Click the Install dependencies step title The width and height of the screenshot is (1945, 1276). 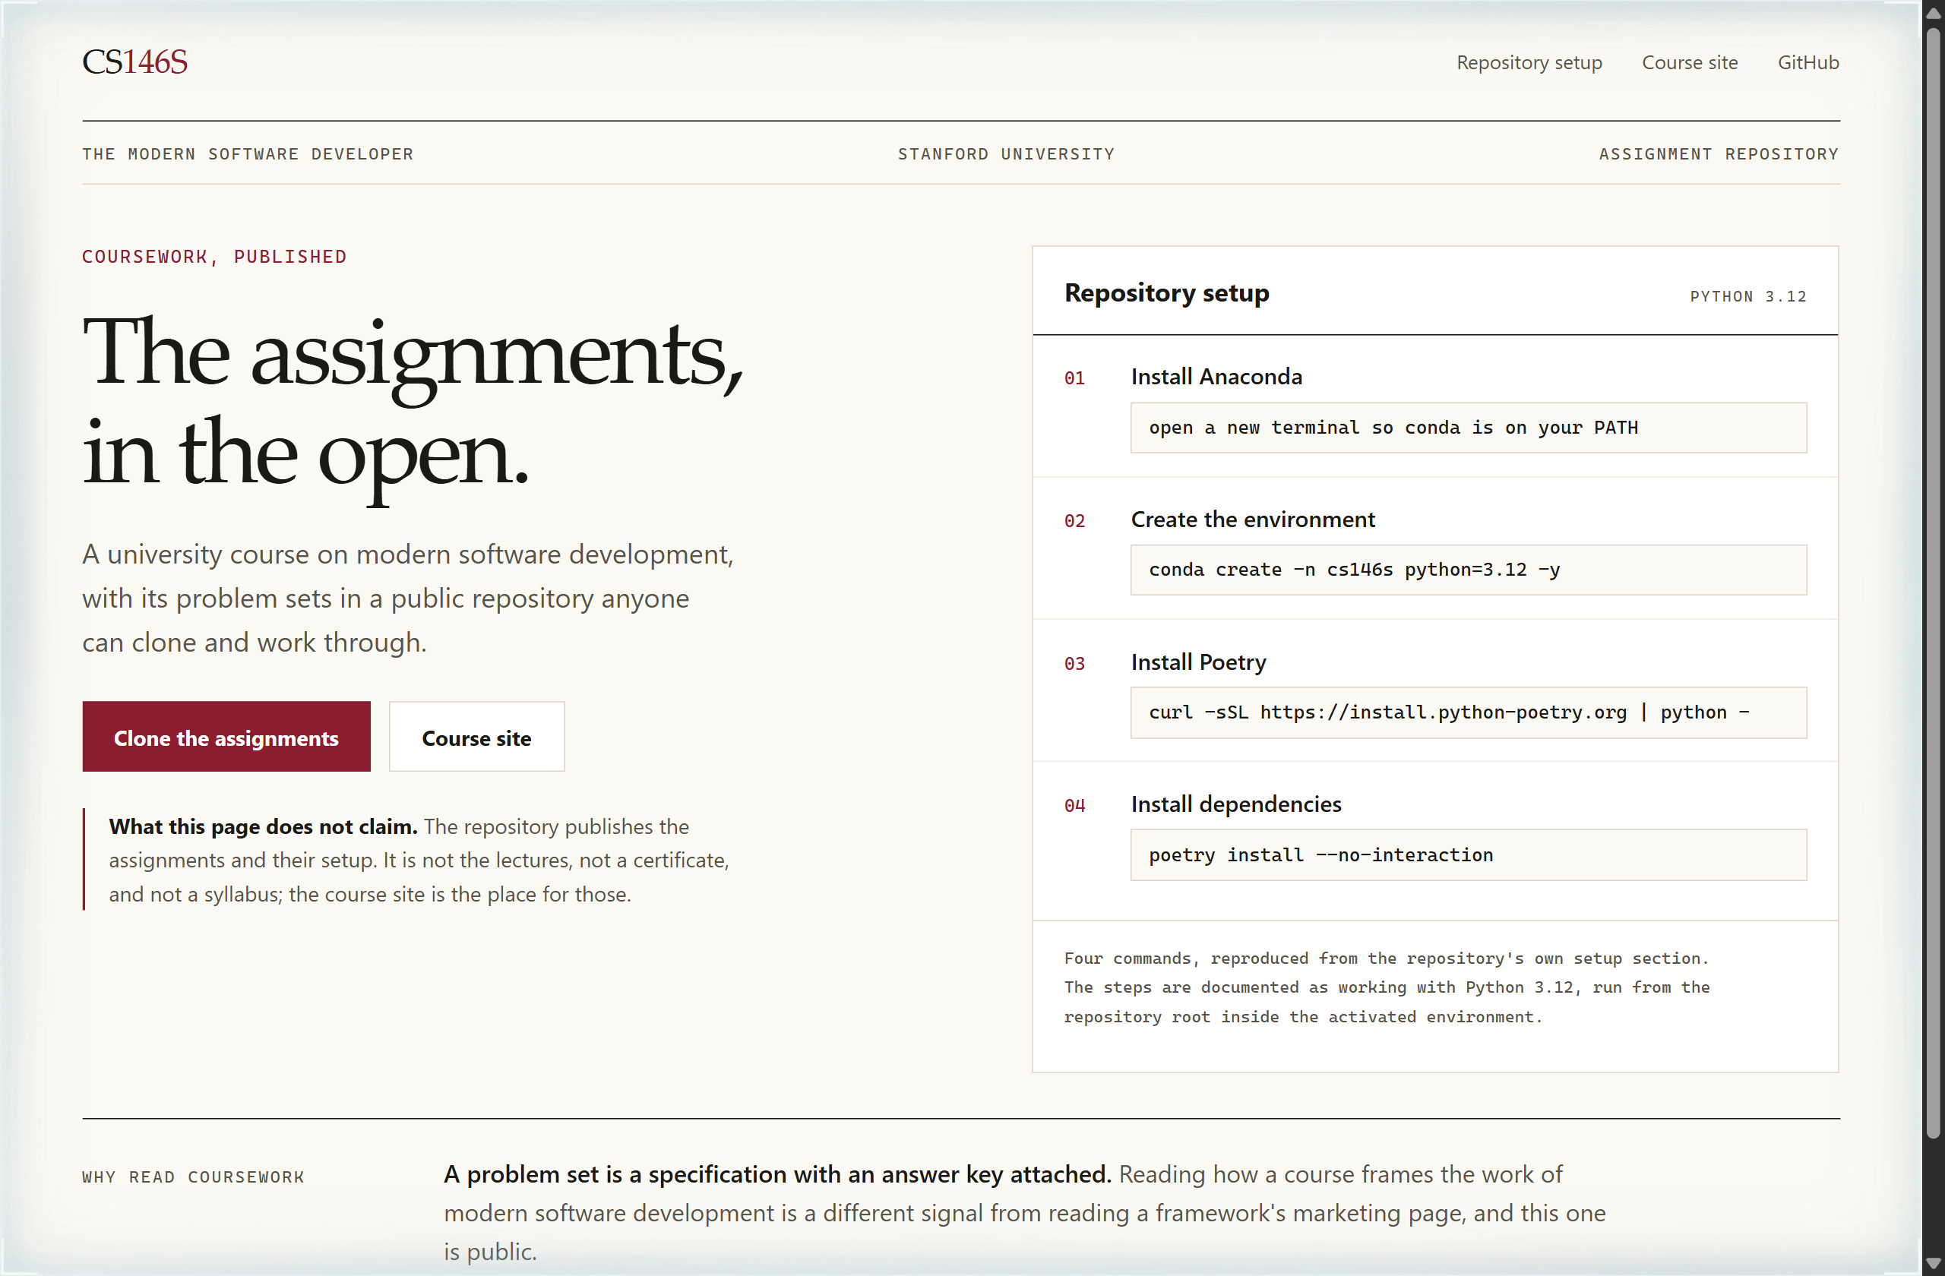click(x=1235, y=804)
